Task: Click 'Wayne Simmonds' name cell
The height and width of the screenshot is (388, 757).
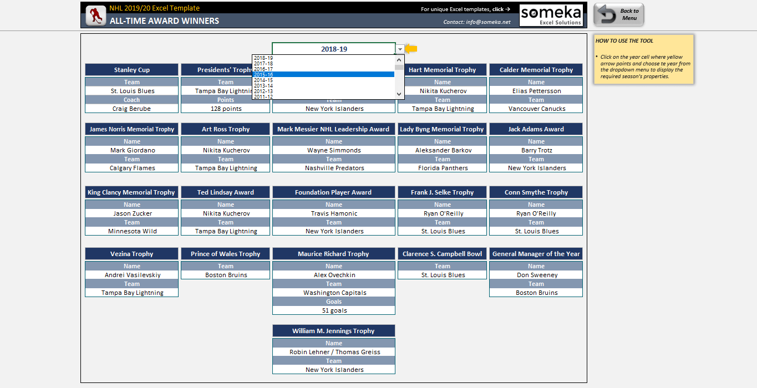Action: point(334,150)
